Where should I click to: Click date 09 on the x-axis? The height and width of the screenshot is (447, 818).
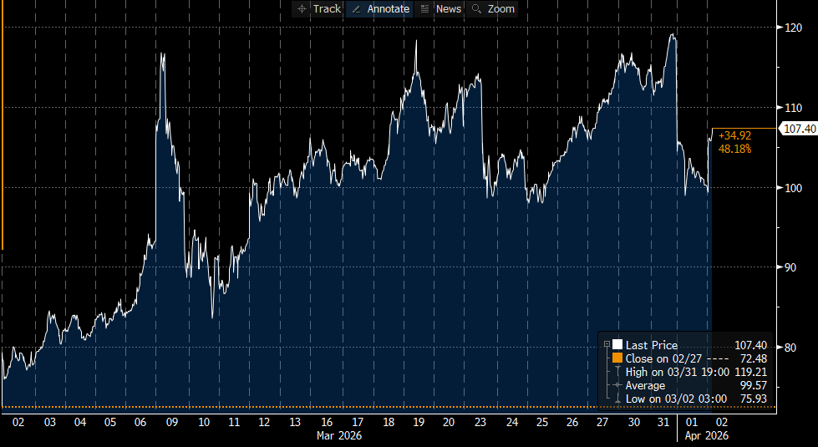click(x=170, y=423)
